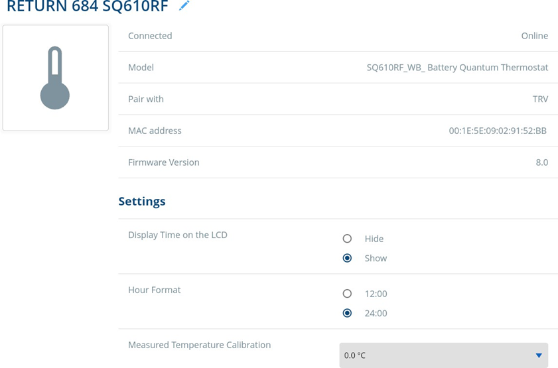Click the Display Time on the LCD label

point(177,235)
